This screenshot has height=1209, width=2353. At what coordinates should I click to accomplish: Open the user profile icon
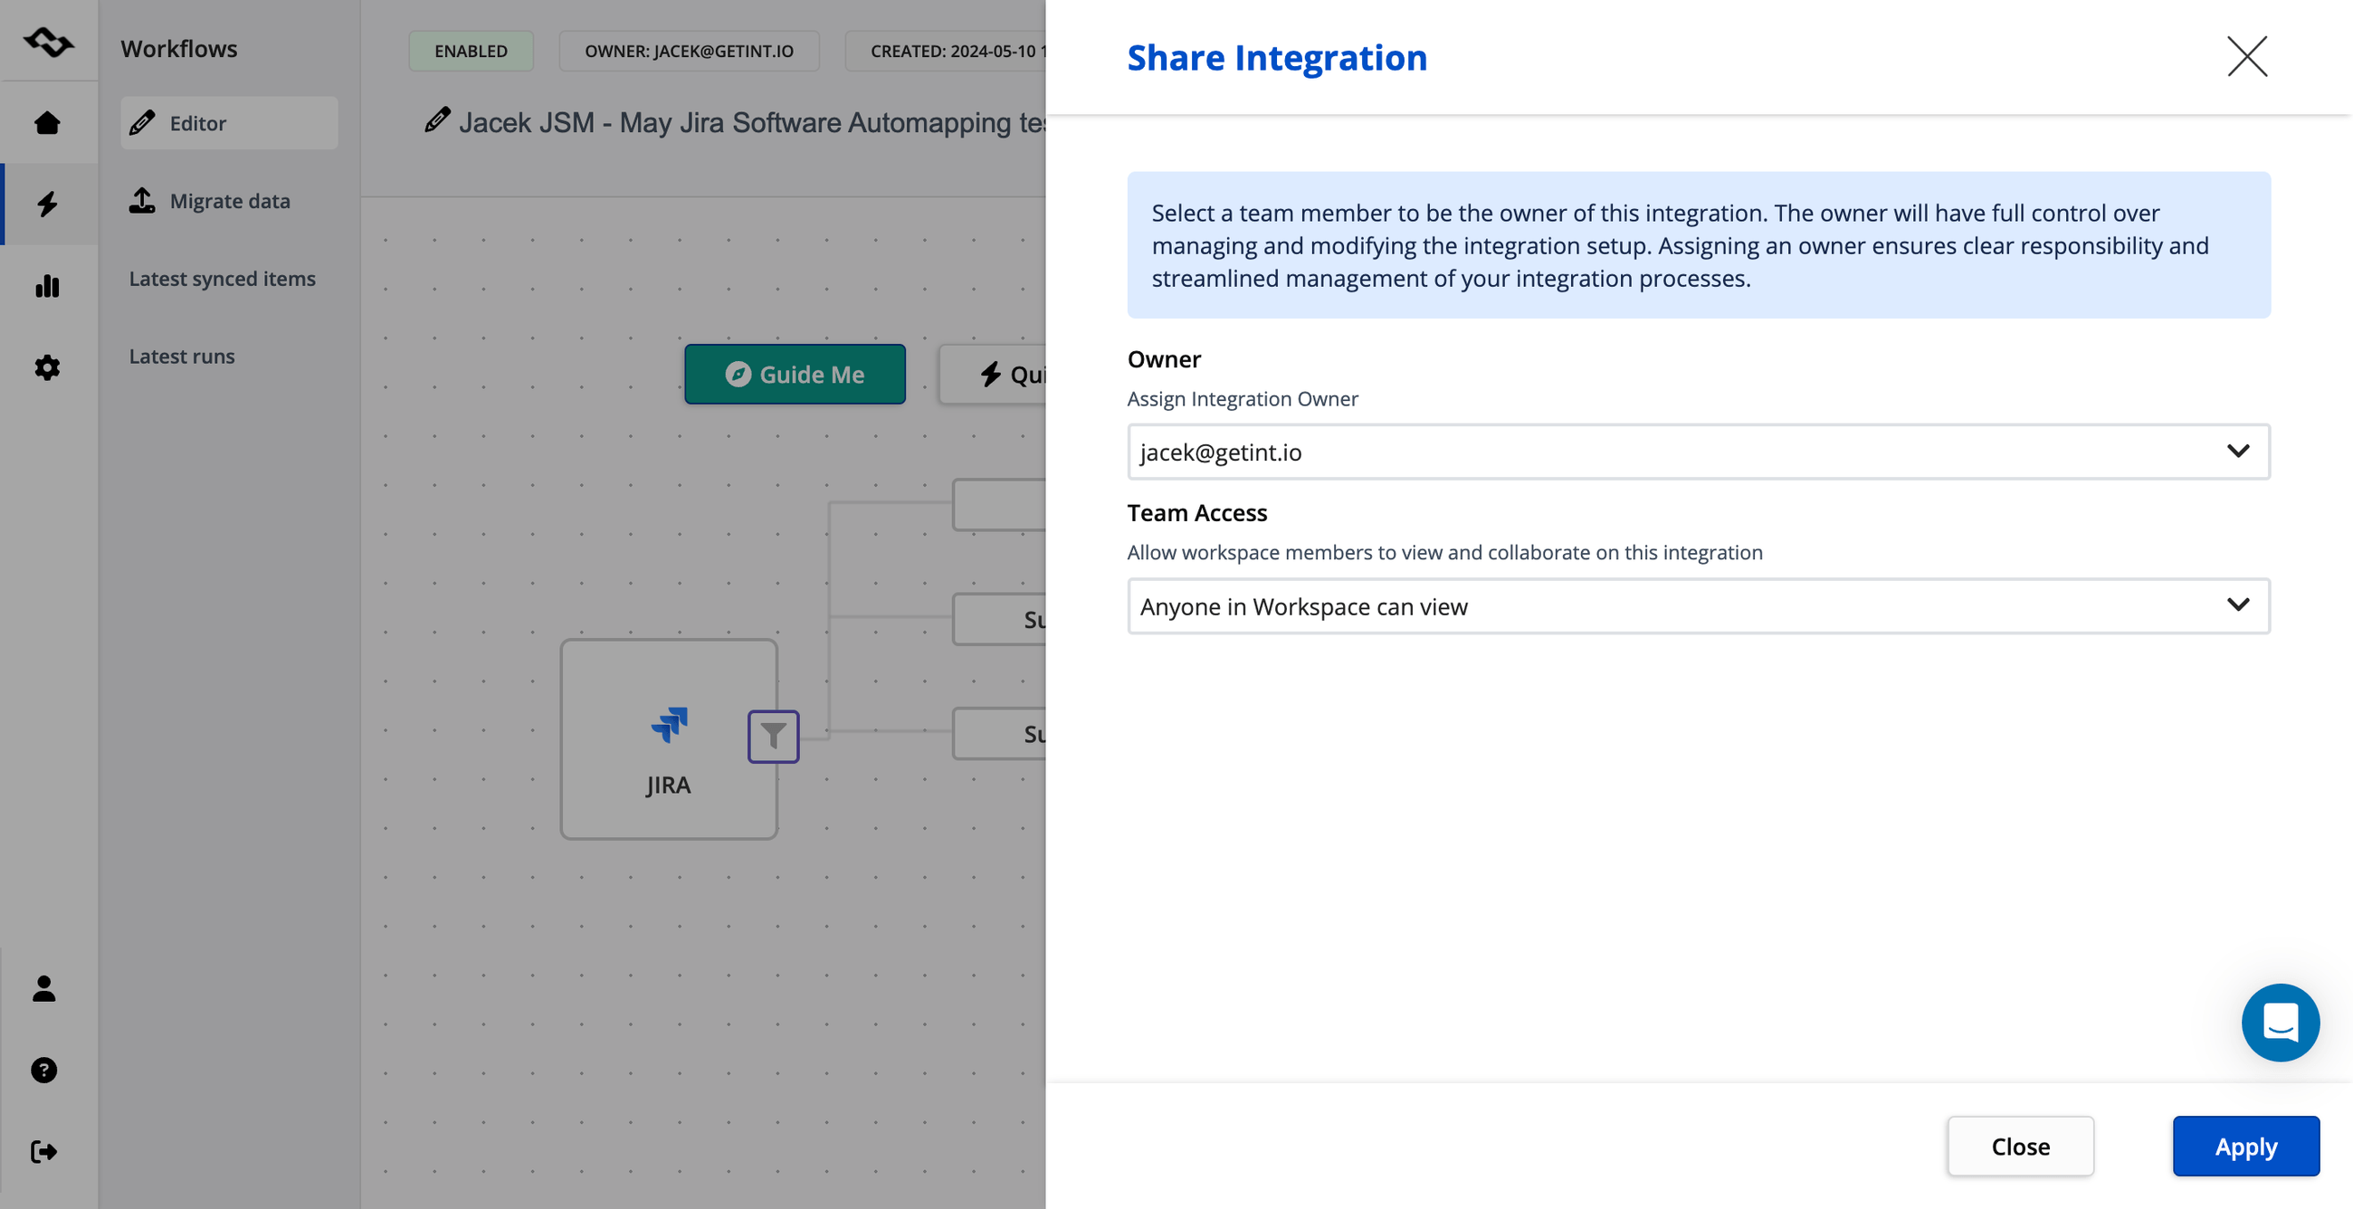tap(43, 989)
